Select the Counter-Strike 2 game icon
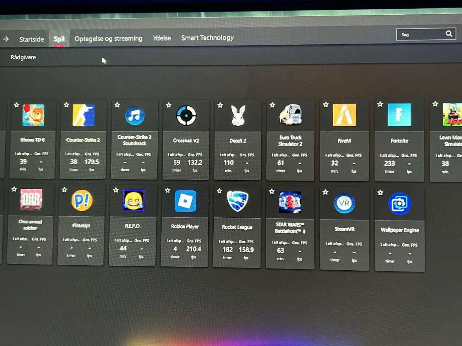462x346 pixels. pyautogui.click(x=83, y=115)
